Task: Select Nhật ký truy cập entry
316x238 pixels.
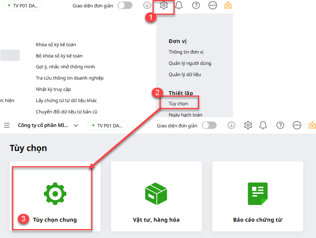Action: tap(53, 89)
